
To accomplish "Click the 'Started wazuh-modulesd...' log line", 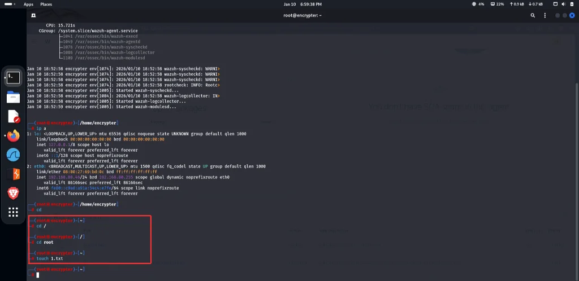I will tap(102, 107).
